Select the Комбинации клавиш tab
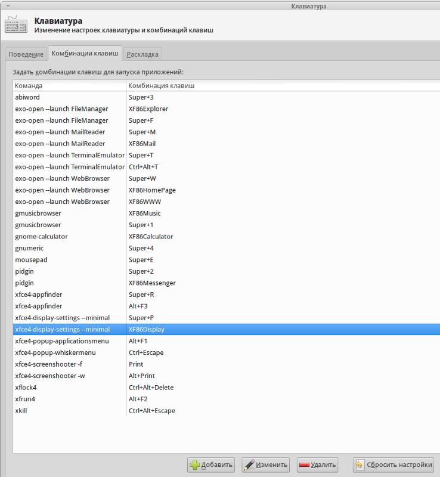The image size is (440, 477). [x=85, y=54]
